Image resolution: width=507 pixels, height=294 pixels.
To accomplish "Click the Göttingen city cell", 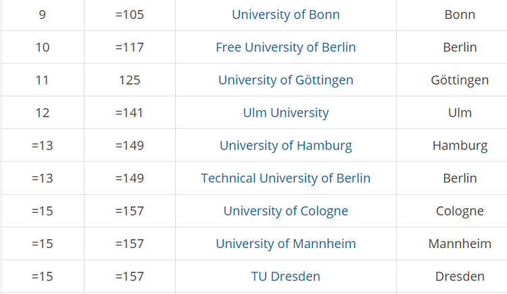I will (x=460, y=80).
